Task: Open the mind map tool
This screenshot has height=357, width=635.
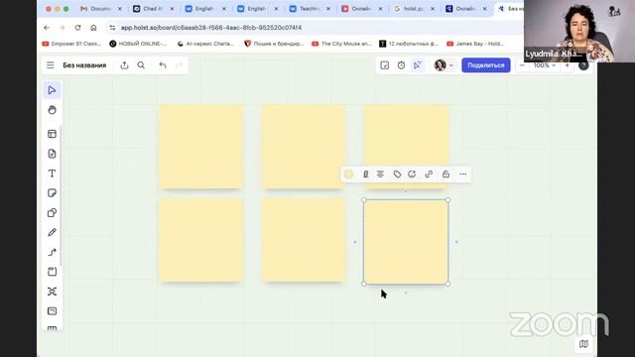Action: click(52, 292)
